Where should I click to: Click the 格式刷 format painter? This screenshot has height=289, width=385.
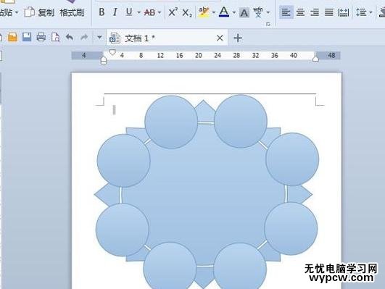72,12
